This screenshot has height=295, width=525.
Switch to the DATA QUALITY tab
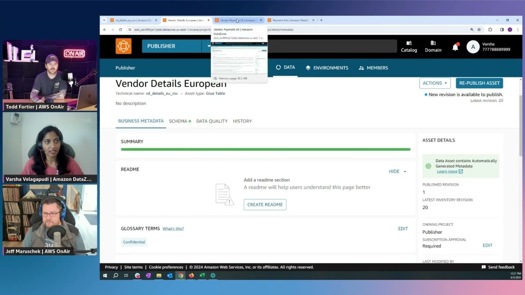click(212, 121)
